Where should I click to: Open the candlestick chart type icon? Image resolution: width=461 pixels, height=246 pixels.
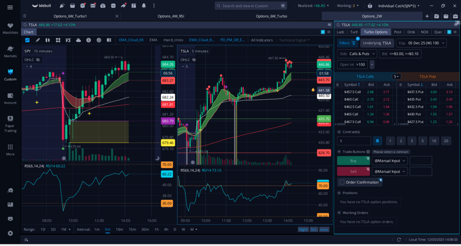pyautogui.click(x=48, y=40)
